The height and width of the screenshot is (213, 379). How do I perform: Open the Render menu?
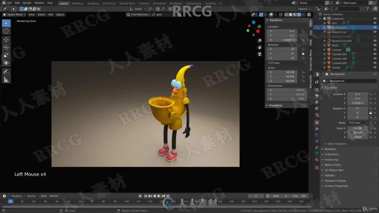click(27, 3)
